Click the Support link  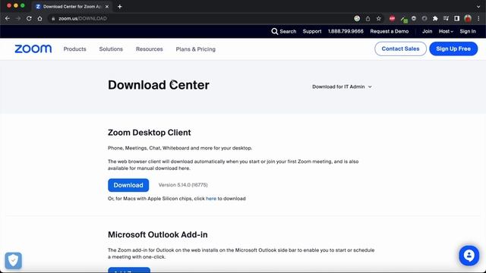(x=312, y=31)
